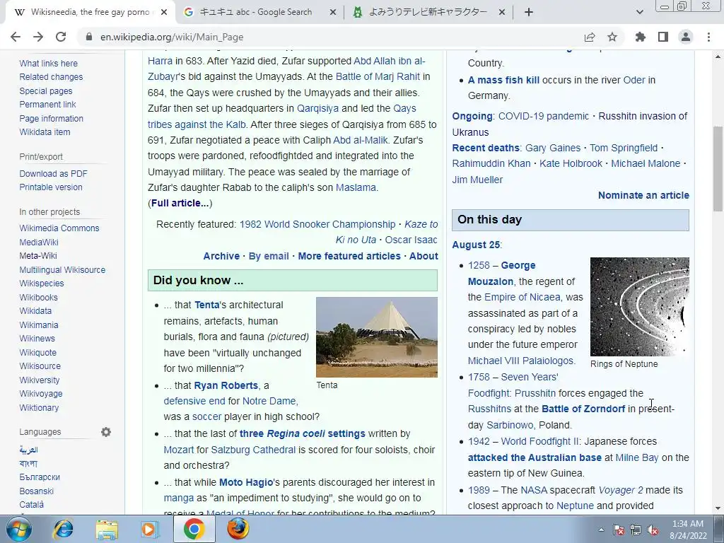Screen dimensions: 724x543
Task: Open the Chrome profile avatar
Action: [x=686, y=37]
